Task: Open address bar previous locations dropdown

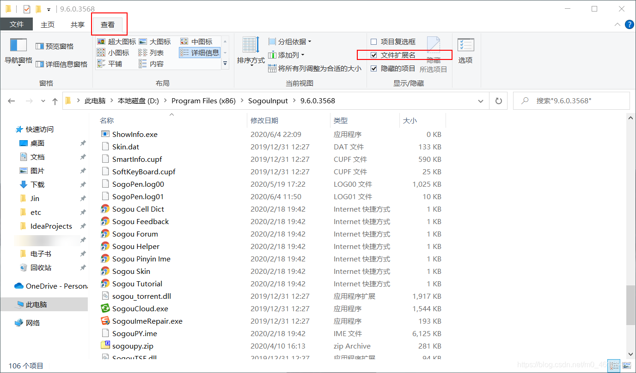Action: coord(482,101)
